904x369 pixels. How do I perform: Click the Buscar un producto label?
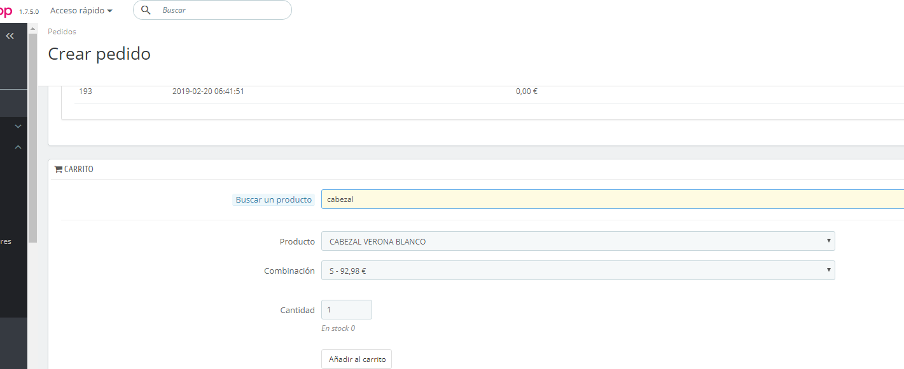[274, 199]
